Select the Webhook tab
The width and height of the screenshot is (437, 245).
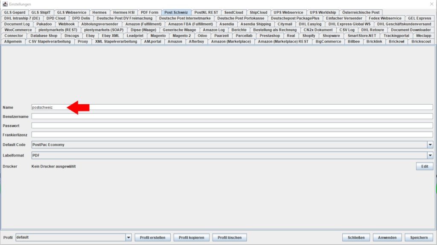(66, 24)
